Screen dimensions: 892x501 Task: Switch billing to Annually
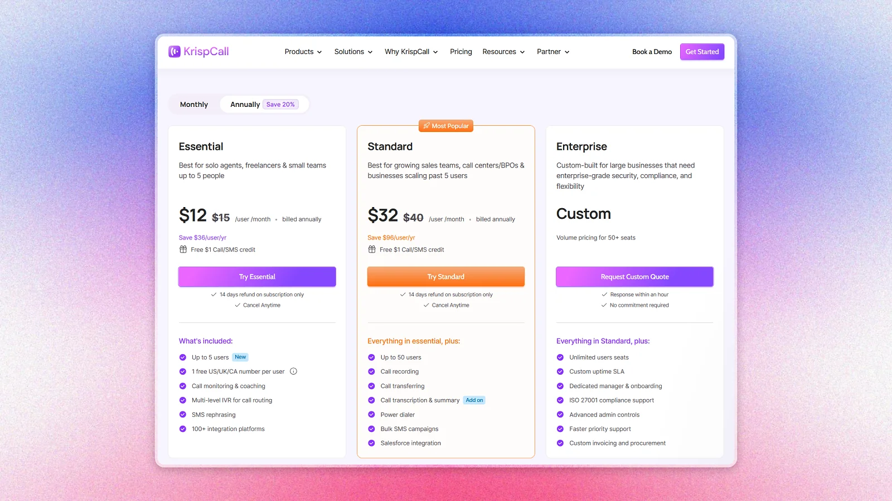coord(264,105)
